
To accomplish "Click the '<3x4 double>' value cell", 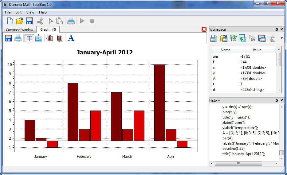I will tap(251, 79).
